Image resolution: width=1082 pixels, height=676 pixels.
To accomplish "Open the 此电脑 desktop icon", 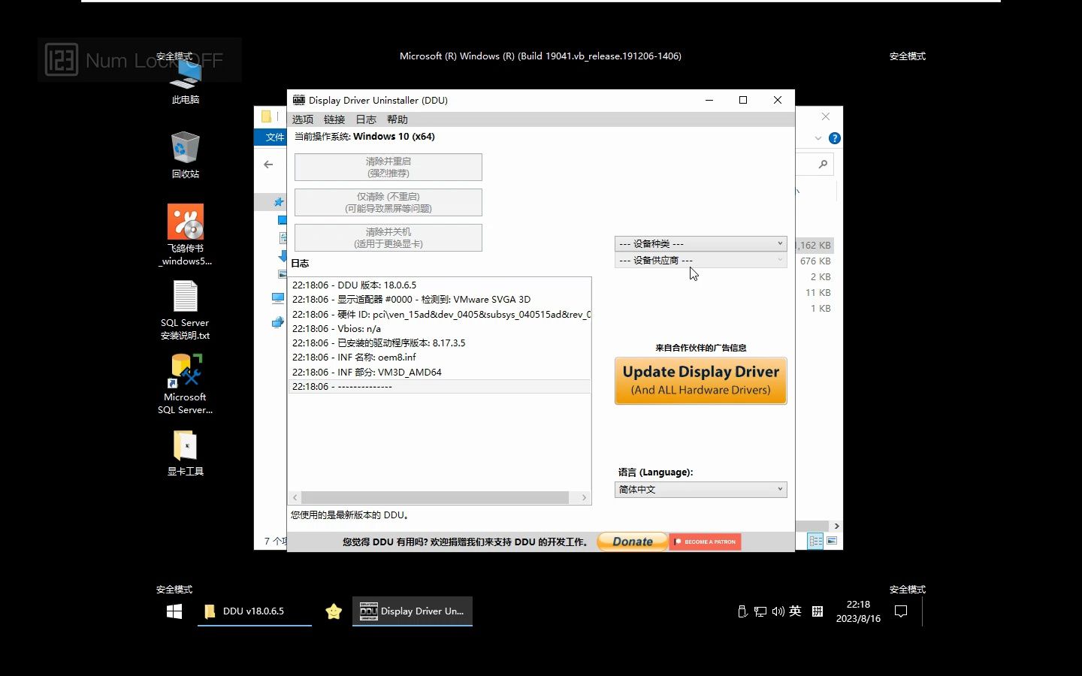I will pyautogui.click(x=185, y=81).
